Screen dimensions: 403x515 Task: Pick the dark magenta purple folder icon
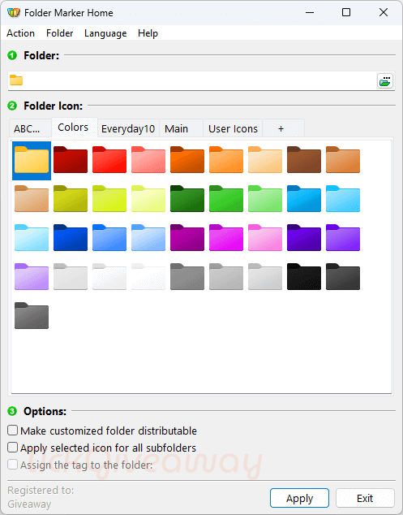coord(187,238)
